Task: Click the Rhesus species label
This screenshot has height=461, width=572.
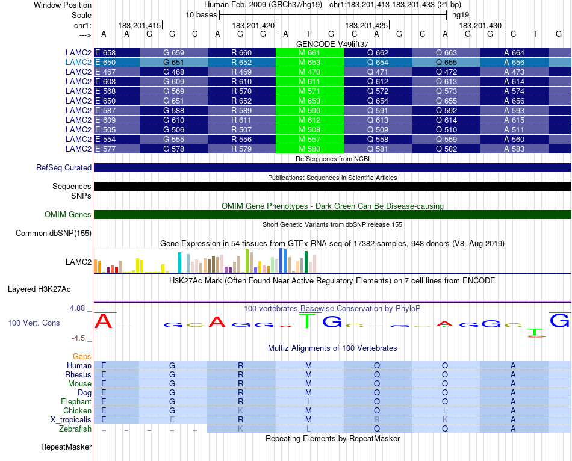Action: pos(78,374)
